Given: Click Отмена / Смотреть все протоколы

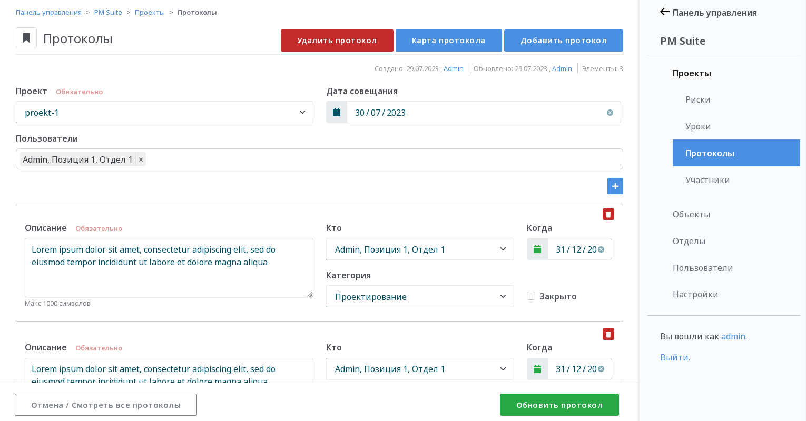Looking at the screenshot, I should pyautogui.click(x=106, y=405).
